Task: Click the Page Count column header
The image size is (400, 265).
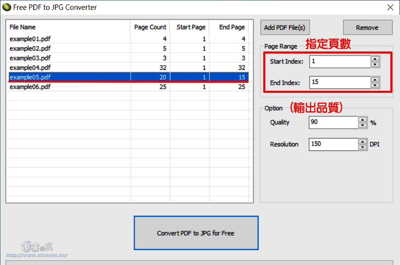Action: pos(150,27)
